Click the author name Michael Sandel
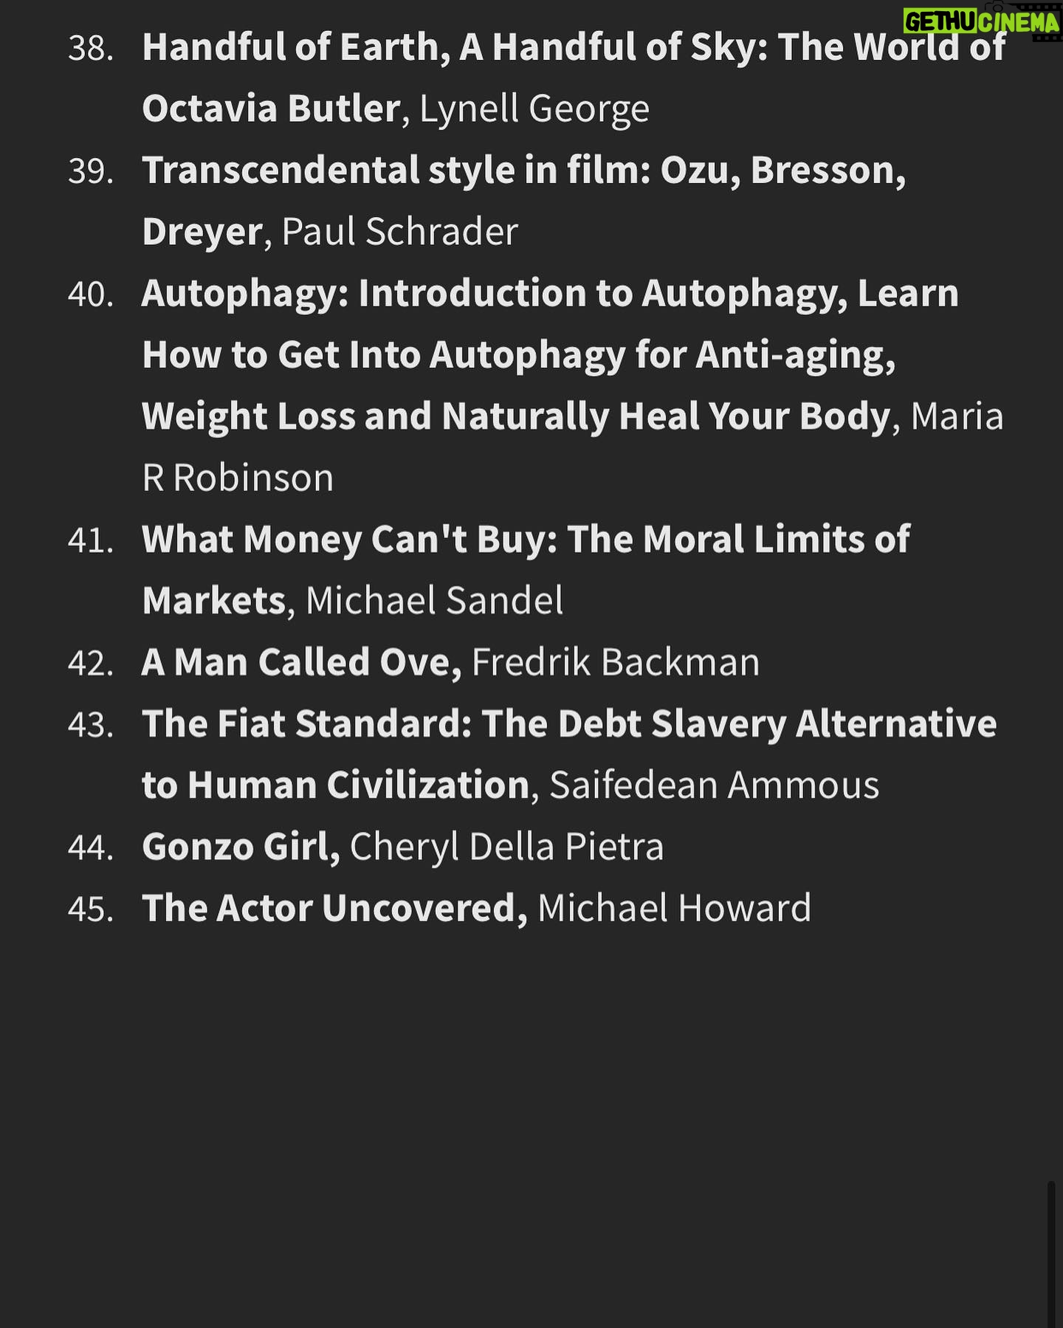 435,601
